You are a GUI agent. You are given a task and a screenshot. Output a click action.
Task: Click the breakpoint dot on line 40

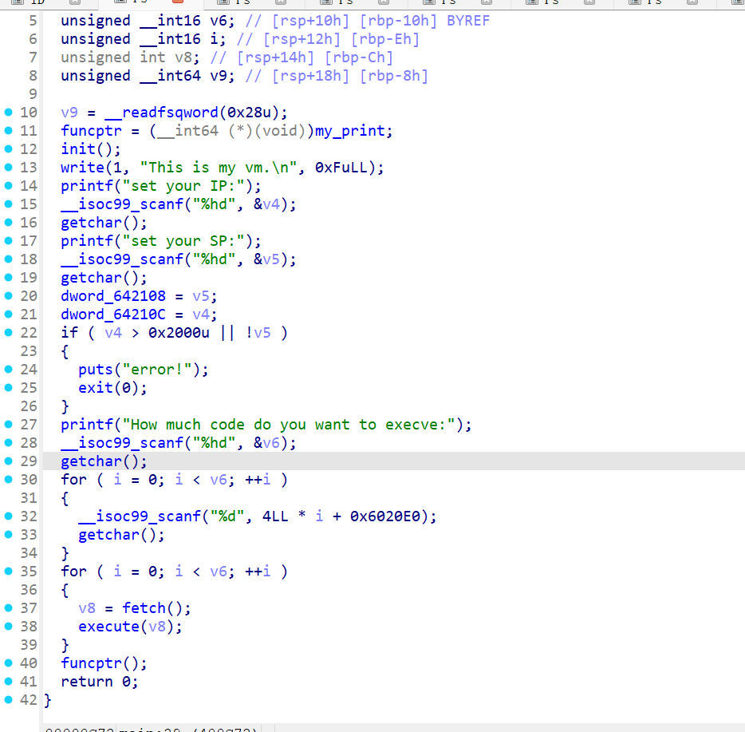pyautogui.click(x=8, y=663)
